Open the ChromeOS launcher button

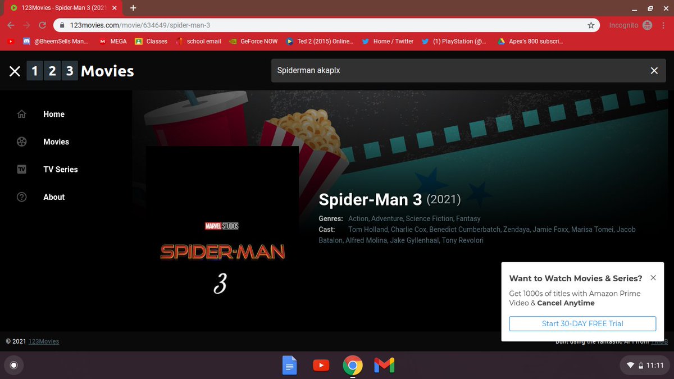(14, 366)
